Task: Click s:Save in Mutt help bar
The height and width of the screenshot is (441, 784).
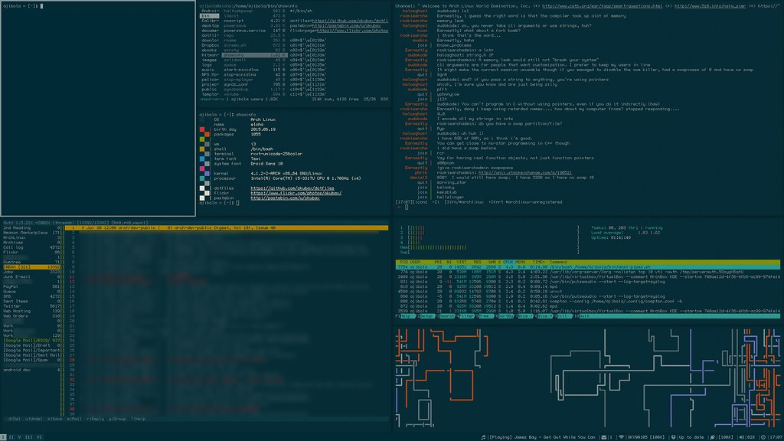Action: [x=55, y=419]
